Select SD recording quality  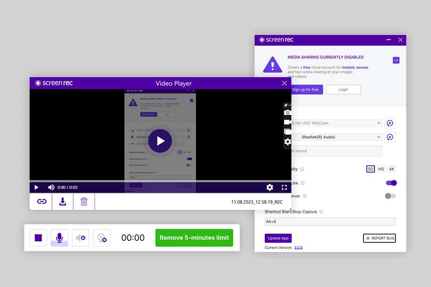point(370,169)
